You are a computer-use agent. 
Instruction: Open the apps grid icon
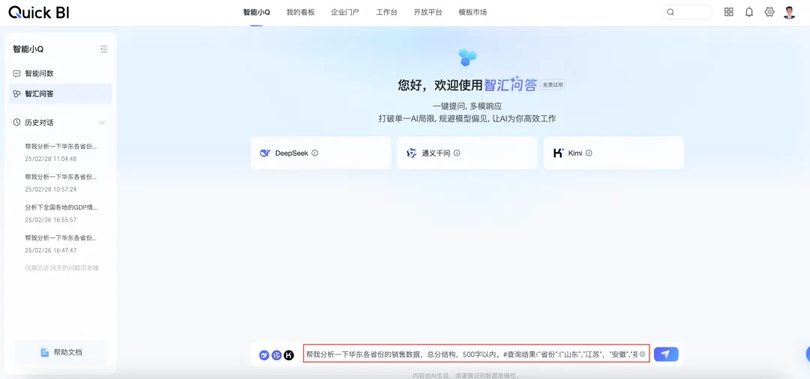[729, 12]
